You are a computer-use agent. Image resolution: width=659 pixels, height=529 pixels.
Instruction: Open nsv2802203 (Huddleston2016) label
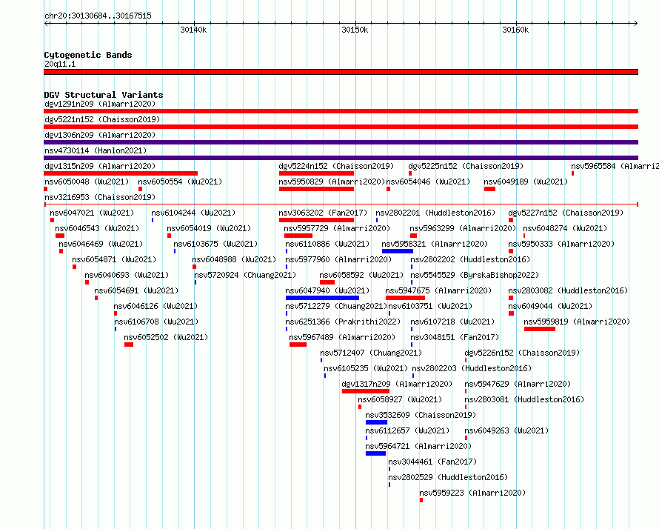[x=472, y=368]
